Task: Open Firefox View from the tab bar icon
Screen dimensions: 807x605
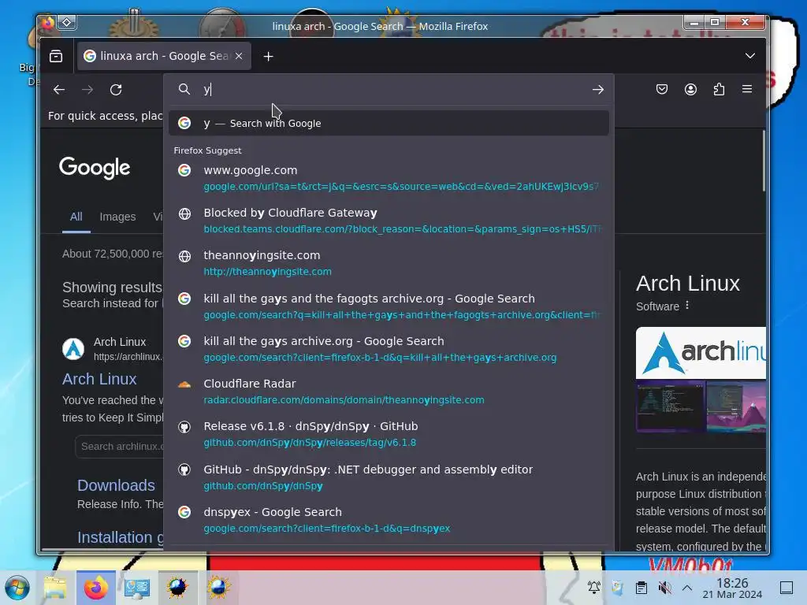Action: coord(56,56)
